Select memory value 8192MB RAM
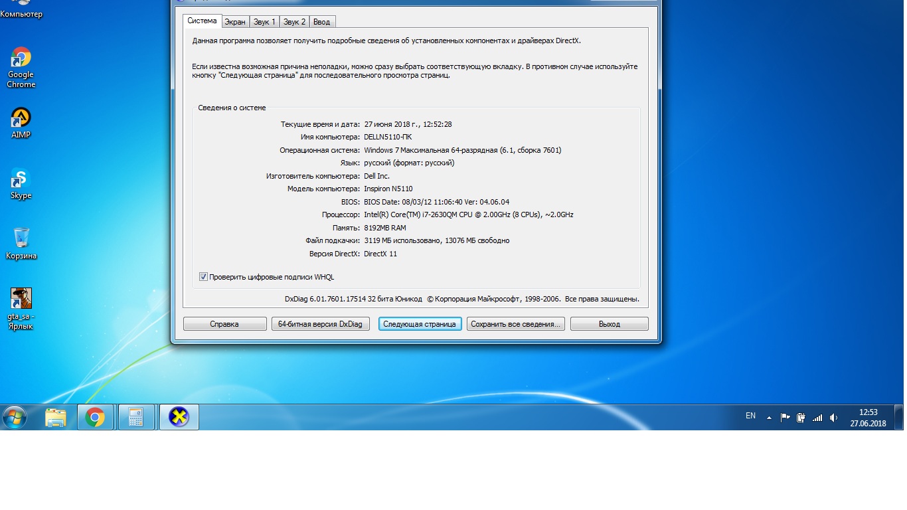Image resolution: width=907 pixels, height=510 pixels. (x=385, y=228)
